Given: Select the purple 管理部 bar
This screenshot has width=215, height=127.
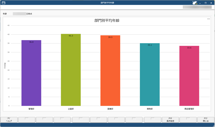Looking at the screenshot, I should point(31,73).
